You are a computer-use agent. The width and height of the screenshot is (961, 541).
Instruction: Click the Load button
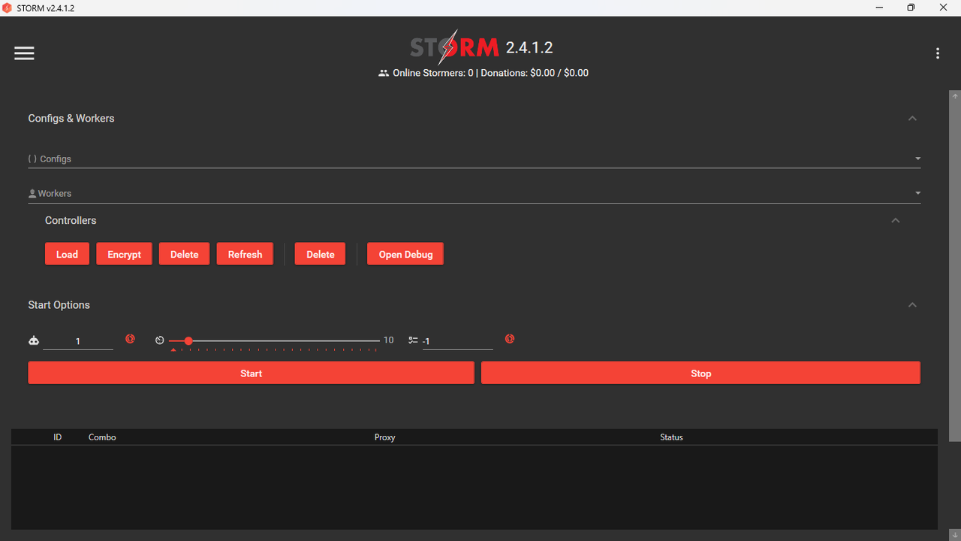point(67,254)
